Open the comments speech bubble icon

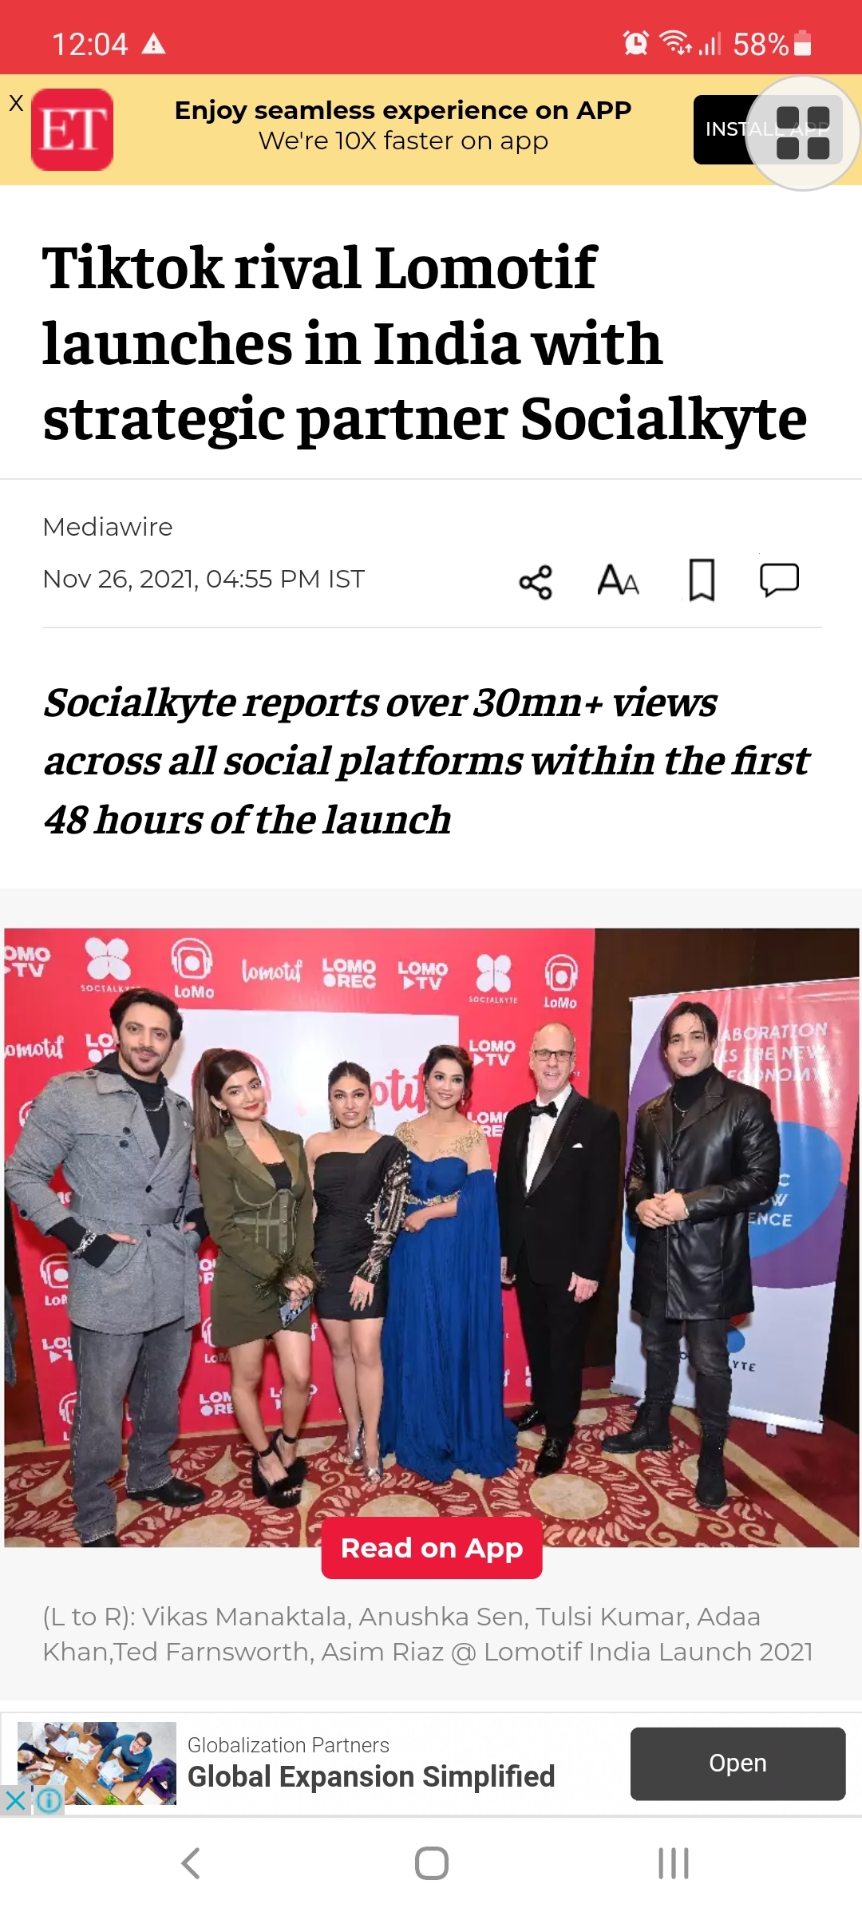click(x=779, y=580)
